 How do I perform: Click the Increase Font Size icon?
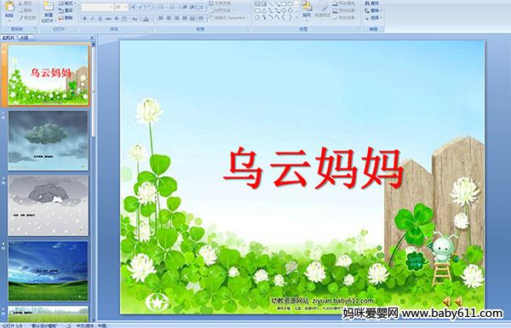click(x=134, y=7)
